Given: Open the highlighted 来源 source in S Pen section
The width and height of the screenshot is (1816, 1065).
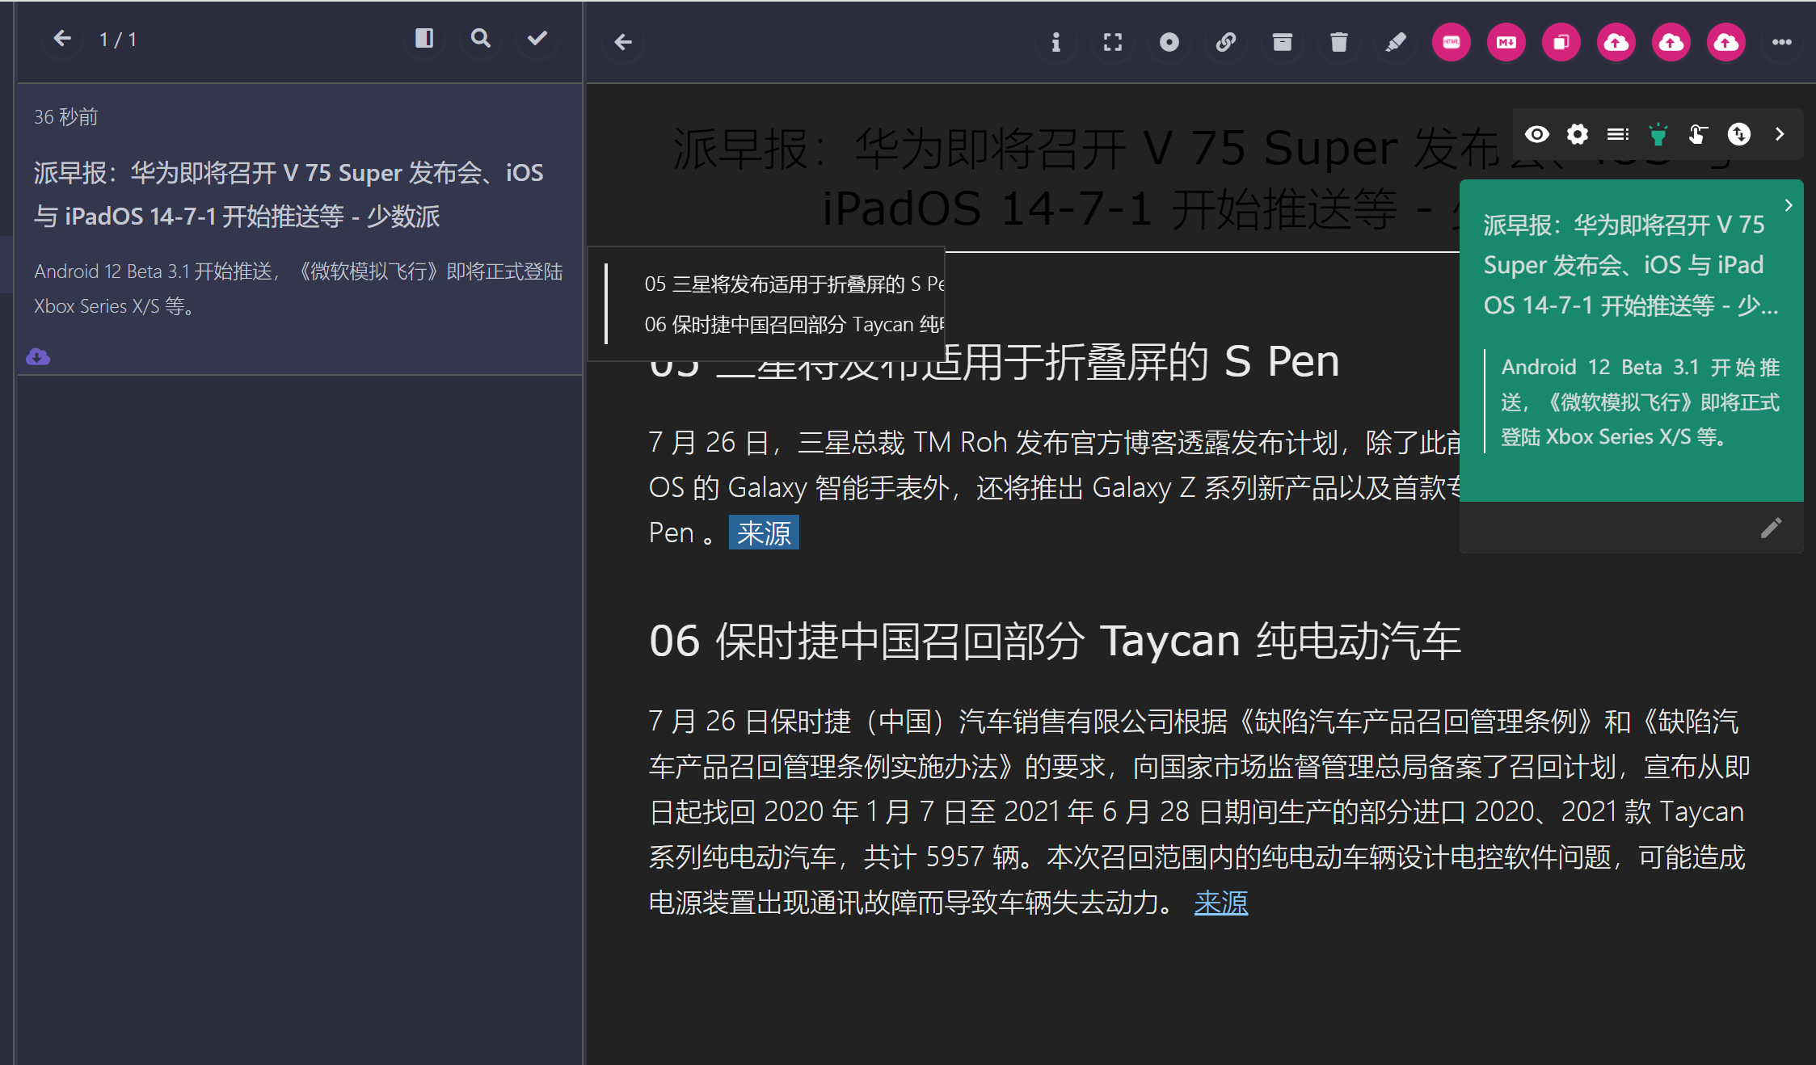Looking at the screenshot, I should pyautogui.click(x=763, y=532).
